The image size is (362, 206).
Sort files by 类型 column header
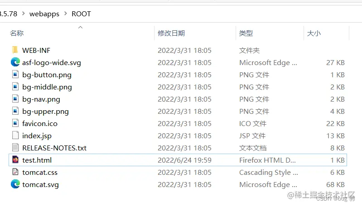pyautogui.click(x=246, y=33)
